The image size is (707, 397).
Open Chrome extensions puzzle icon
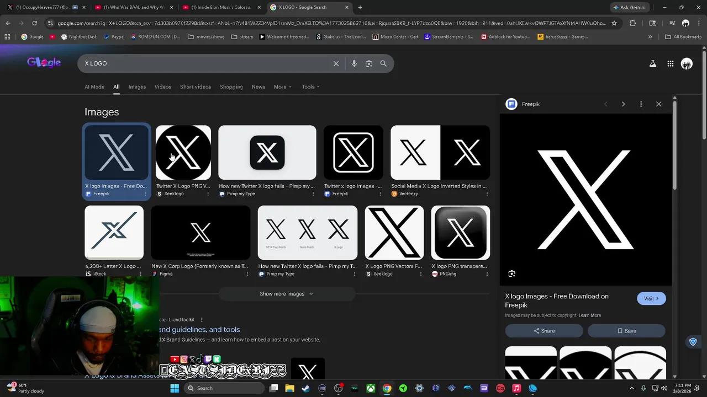point(633,23)
